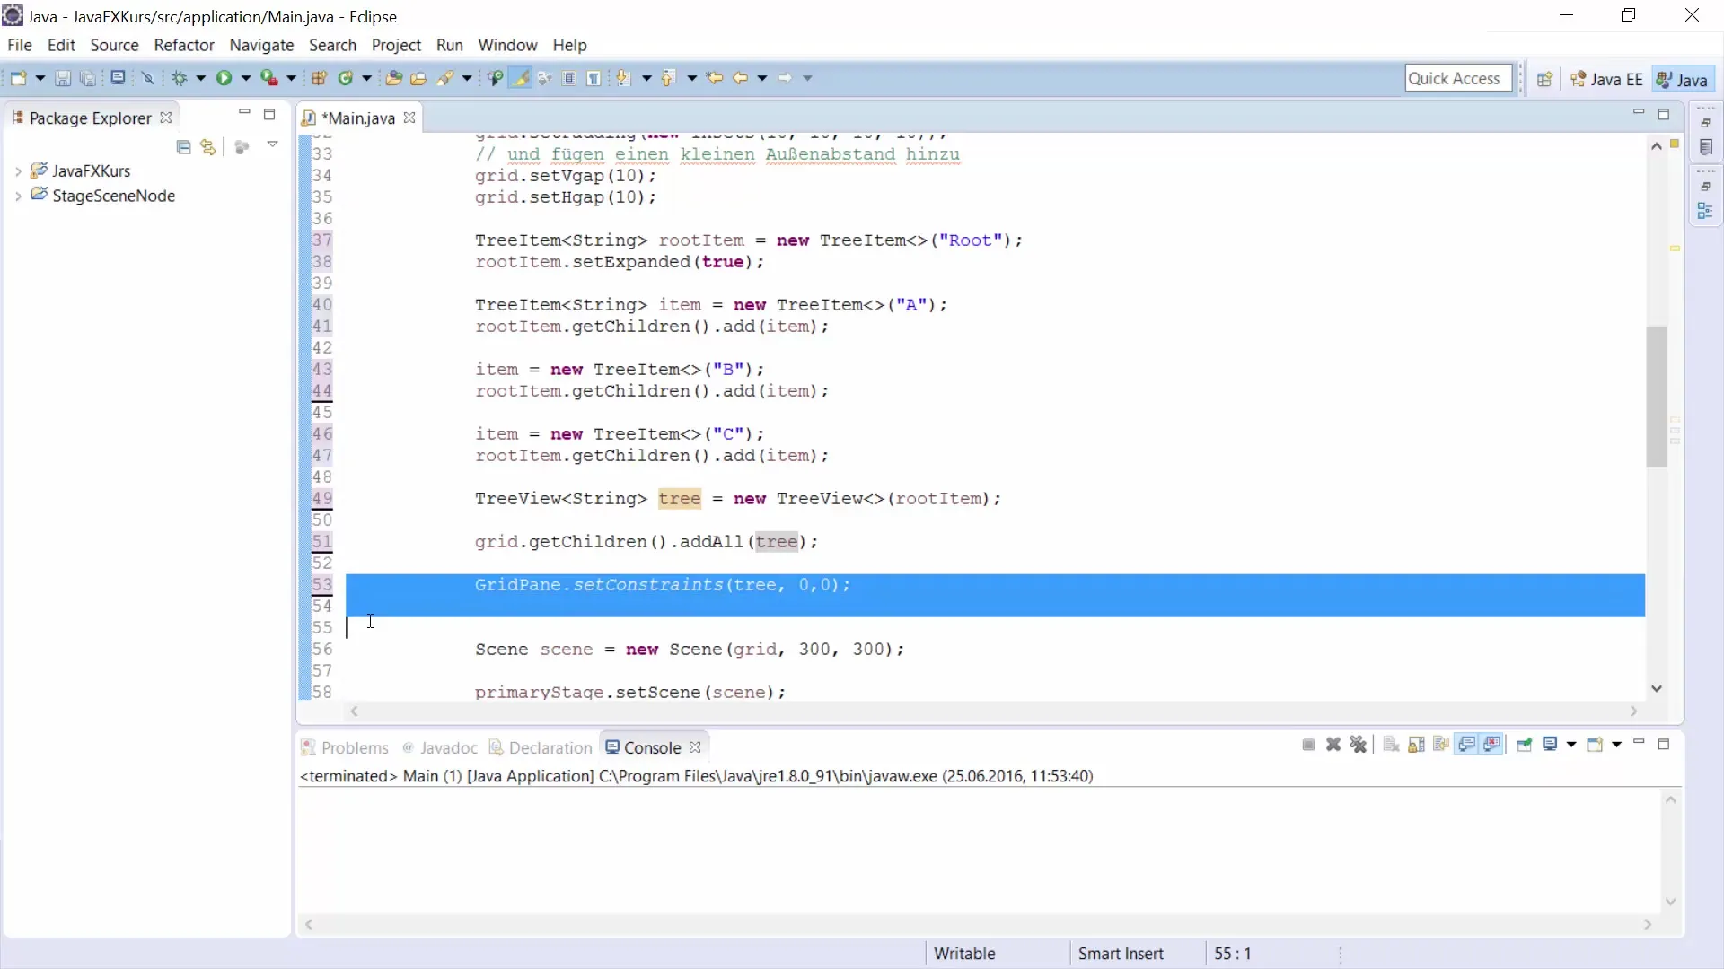
Task: Open the File menu
Action: pyautogui.click(x=19, y=45)
